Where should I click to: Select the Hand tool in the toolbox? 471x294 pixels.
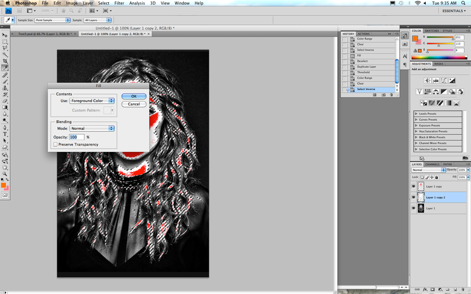(x=5, y=167)
